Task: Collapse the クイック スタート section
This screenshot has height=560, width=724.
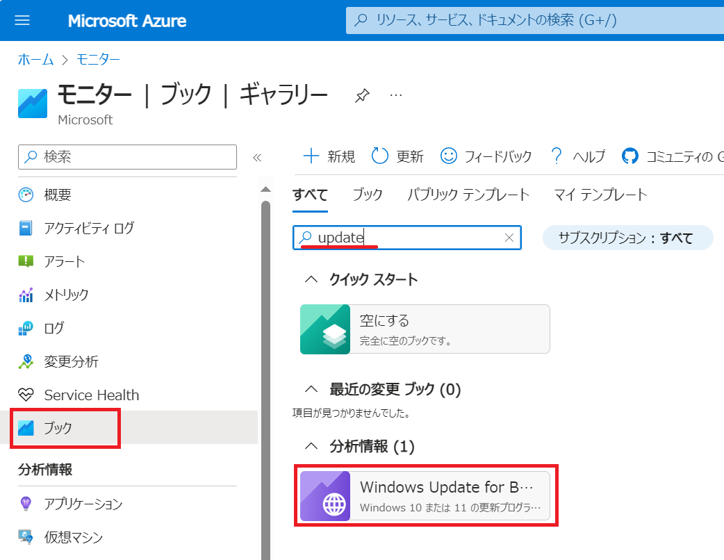Action: click(x=312, y=279)
